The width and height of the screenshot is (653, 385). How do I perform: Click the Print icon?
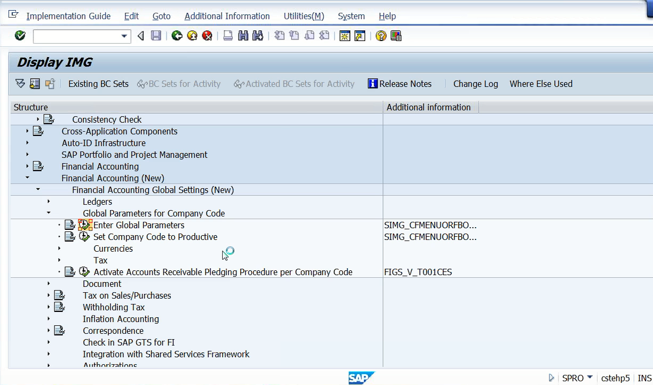tap(228, 36)
